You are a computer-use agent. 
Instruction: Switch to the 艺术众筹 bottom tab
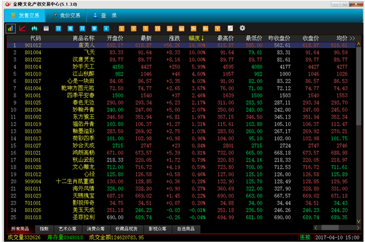[x=67, y=229]
